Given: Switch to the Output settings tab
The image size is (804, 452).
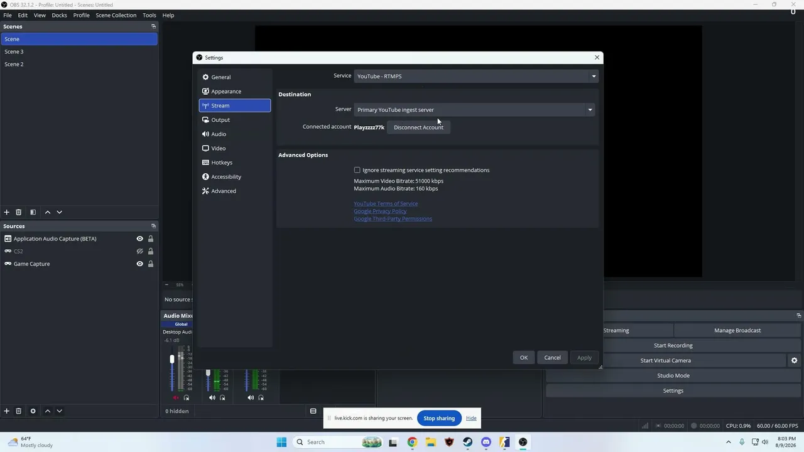Looking at the screenshot, I should tap(235, 120).
